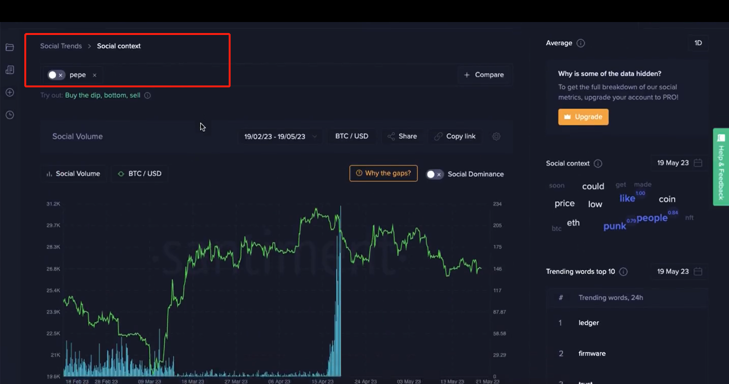The width and height of the screenshot is (729, 384).
Task: Open the 1D interval selector
Action: click(x=698, y=43)
